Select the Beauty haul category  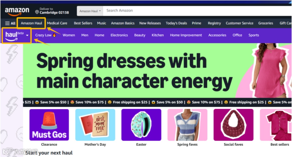coord(140,35)
